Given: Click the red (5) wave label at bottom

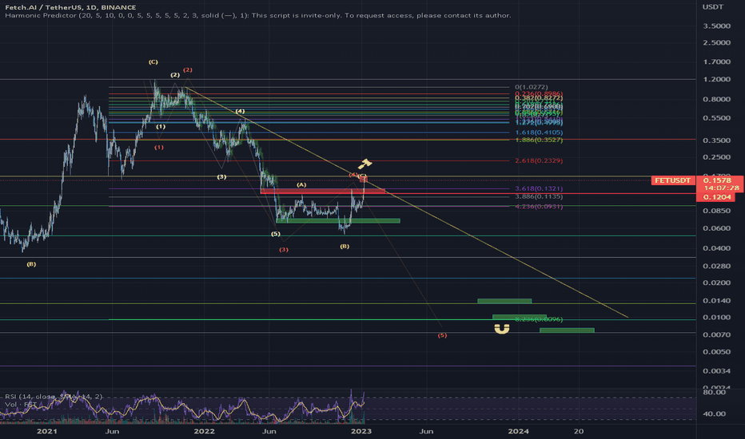Looking at the screenshot, I should pos(442,335).
